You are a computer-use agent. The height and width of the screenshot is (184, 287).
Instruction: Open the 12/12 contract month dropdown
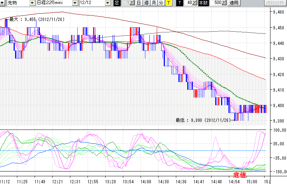coord(107,3)
